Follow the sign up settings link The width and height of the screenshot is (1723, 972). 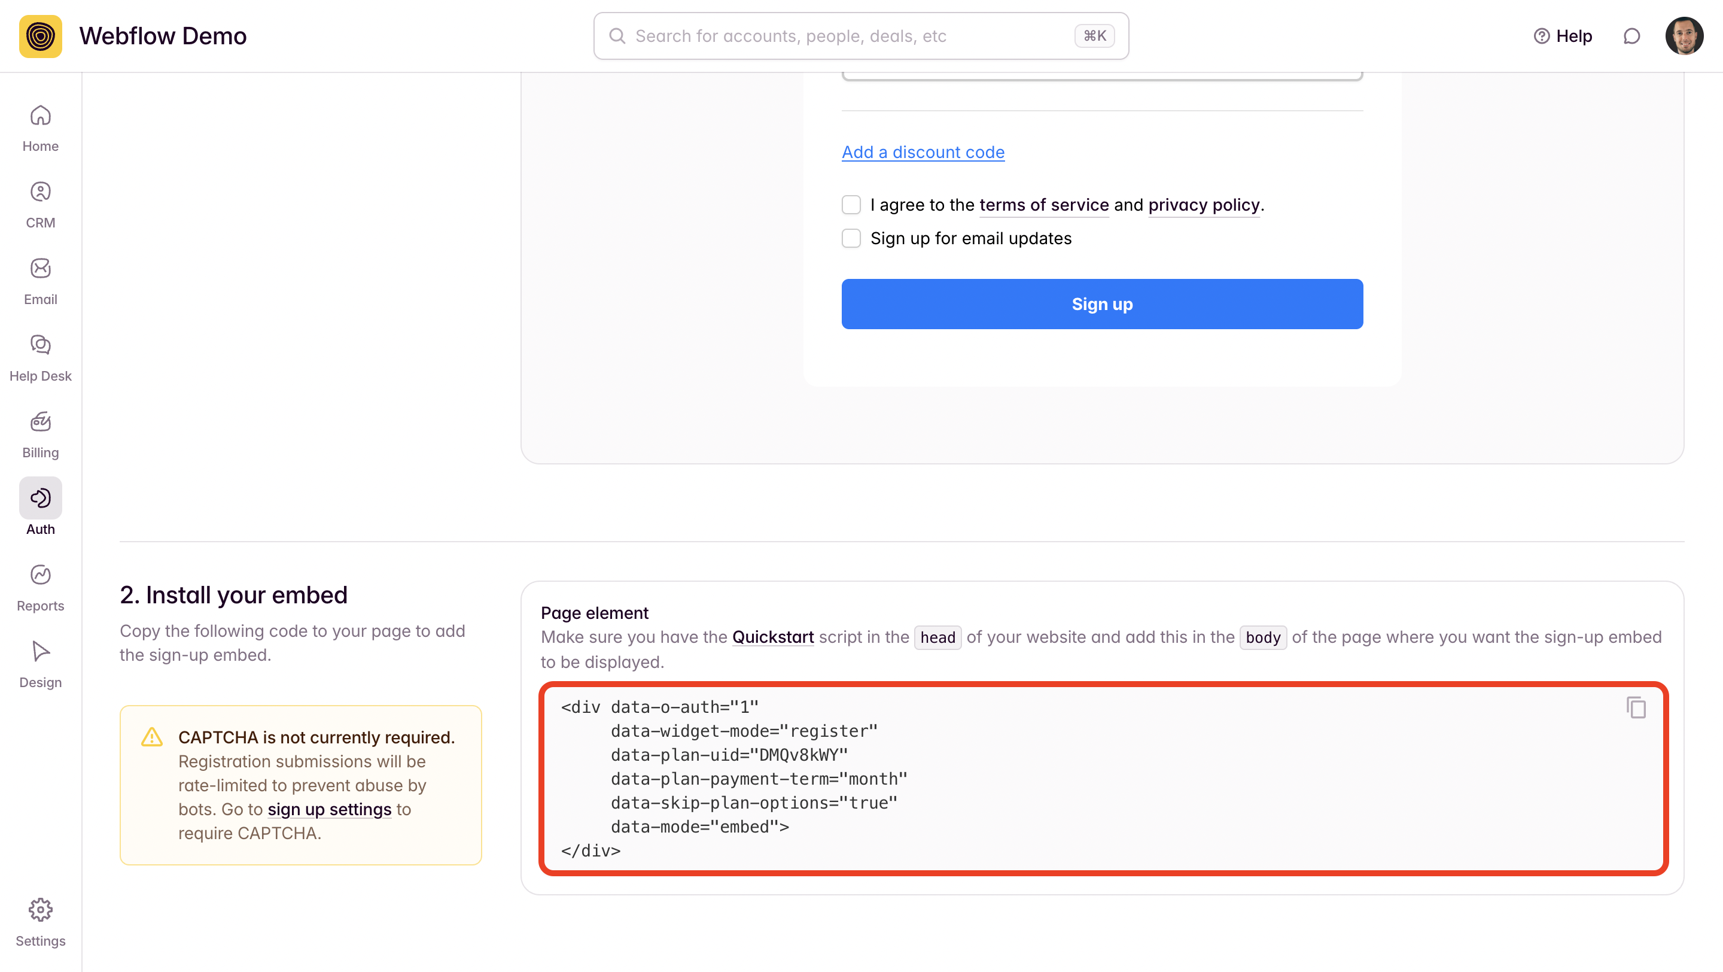click(329, 809)
